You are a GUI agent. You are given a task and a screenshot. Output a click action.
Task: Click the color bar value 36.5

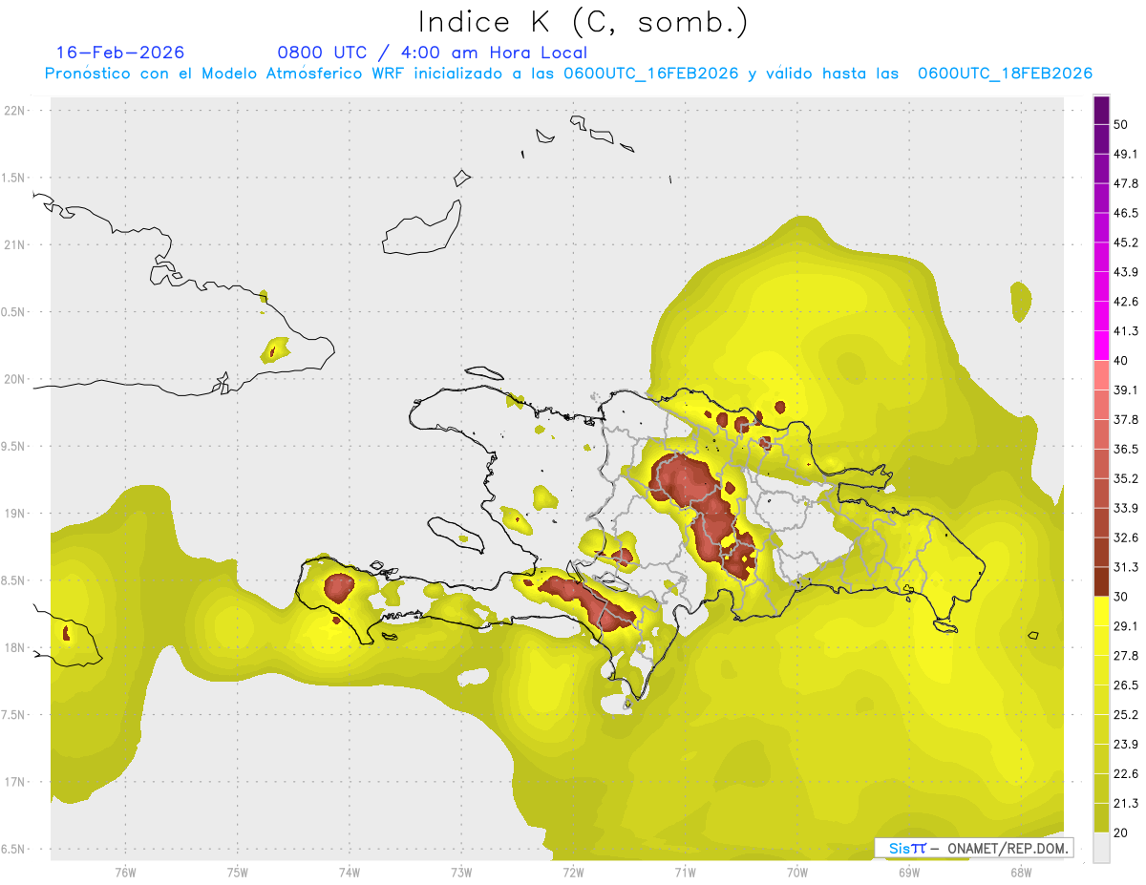tap(1126, 449)
